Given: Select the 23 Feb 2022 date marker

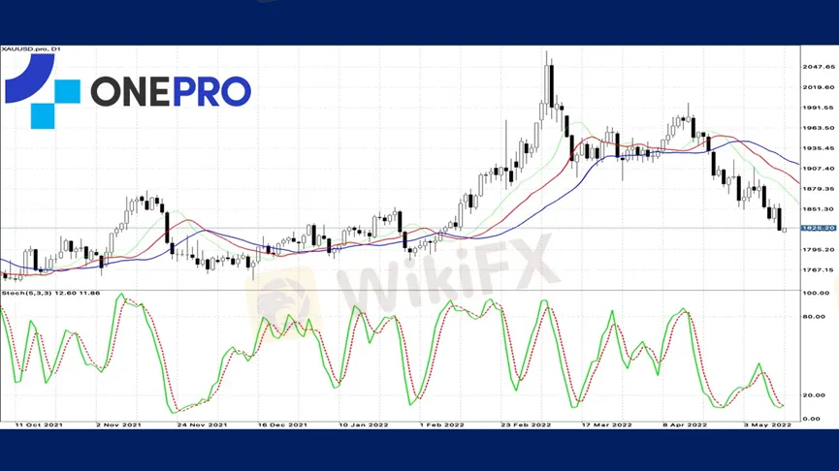Looking at the screenshot, I should (526, 425).
